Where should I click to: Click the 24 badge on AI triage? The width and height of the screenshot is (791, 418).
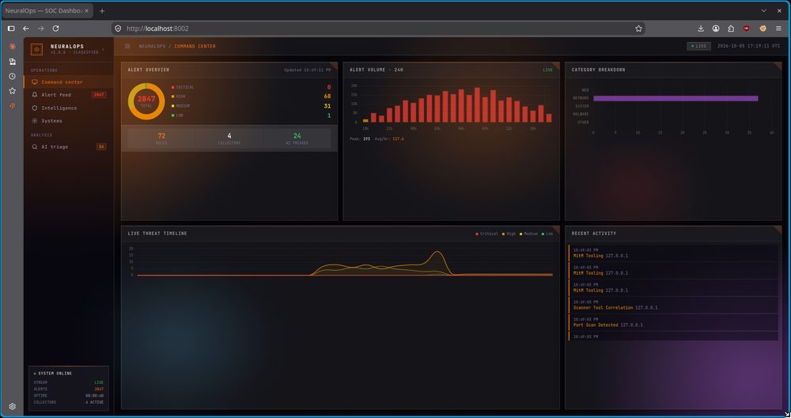pos(101,147)
